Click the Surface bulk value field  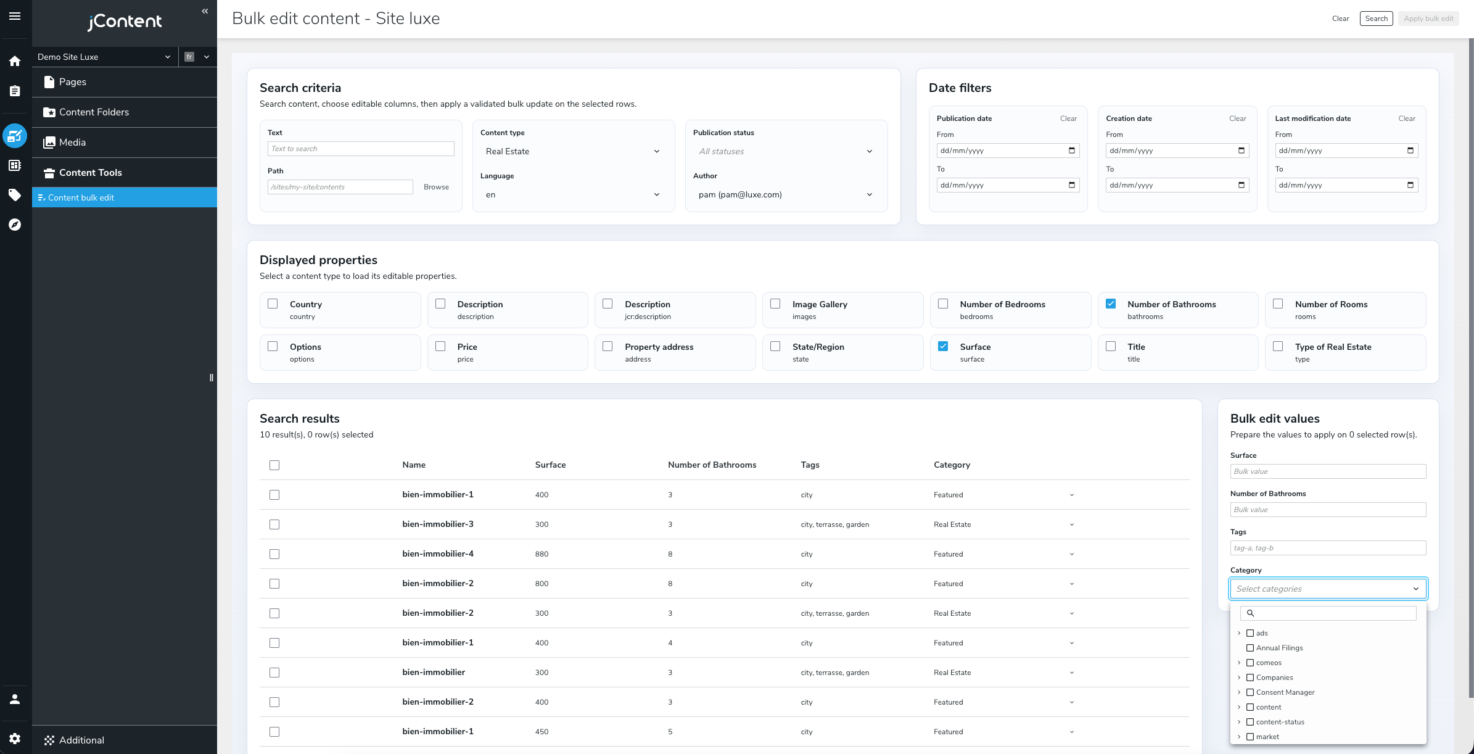click(x=1328, y=471)
